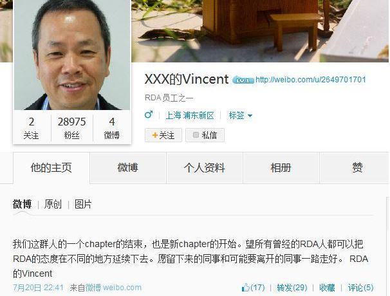Open the weibo.com profile URL link

[311, 80]
